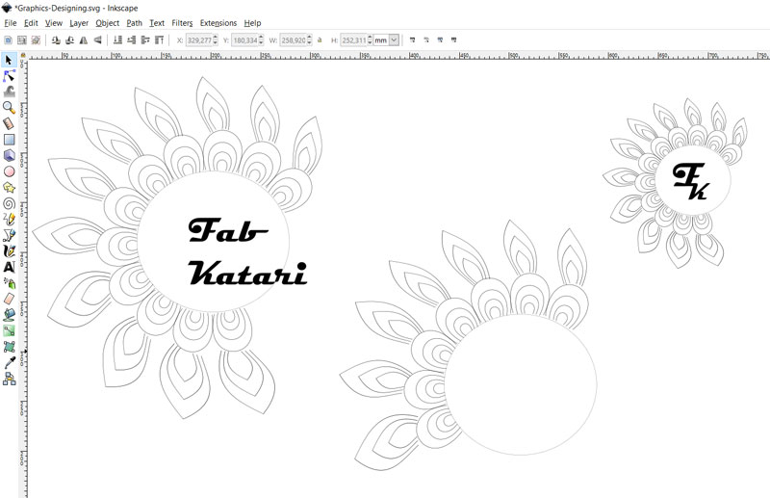
Task: Toggle scale stroke width with object
Action: tap(413, 39)
